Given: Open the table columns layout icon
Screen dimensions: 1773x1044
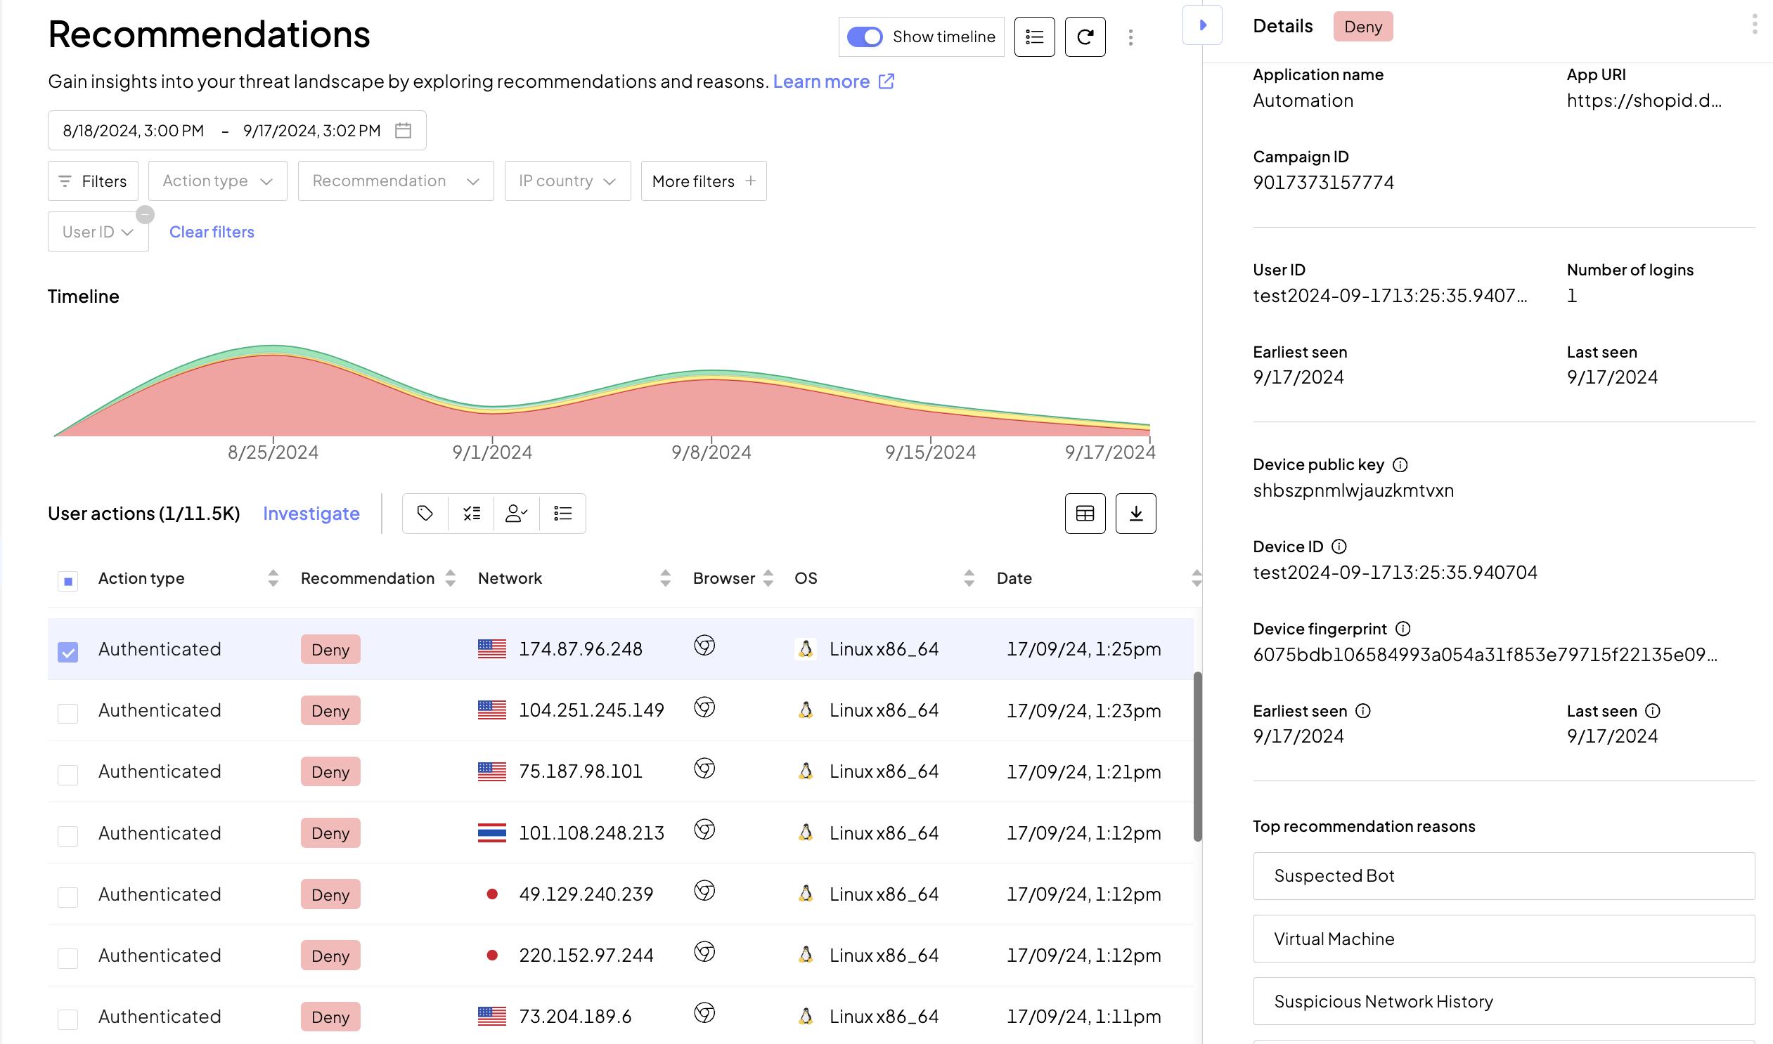Looking at the screenshot, I should point(1085,514).
